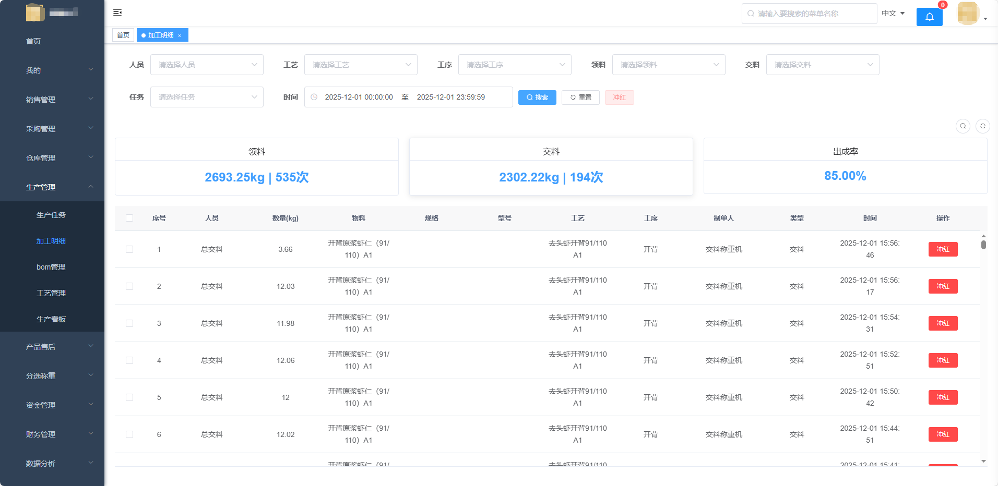998x486 pixels.
Task: Click the round refresh icon above table
Action: pyautogui.click(x=982, y=126)
